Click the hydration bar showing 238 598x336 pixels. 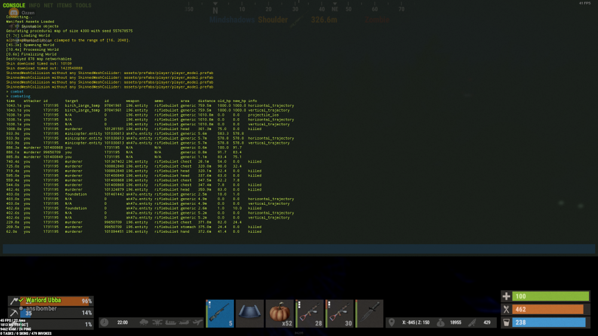tap(545, 322)
